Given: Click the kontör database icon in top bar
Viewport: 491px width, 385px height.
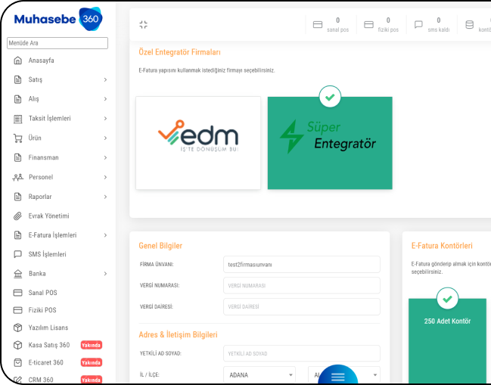Looking at the screenshot, I should pyautogui.click(x=469, y=25).
